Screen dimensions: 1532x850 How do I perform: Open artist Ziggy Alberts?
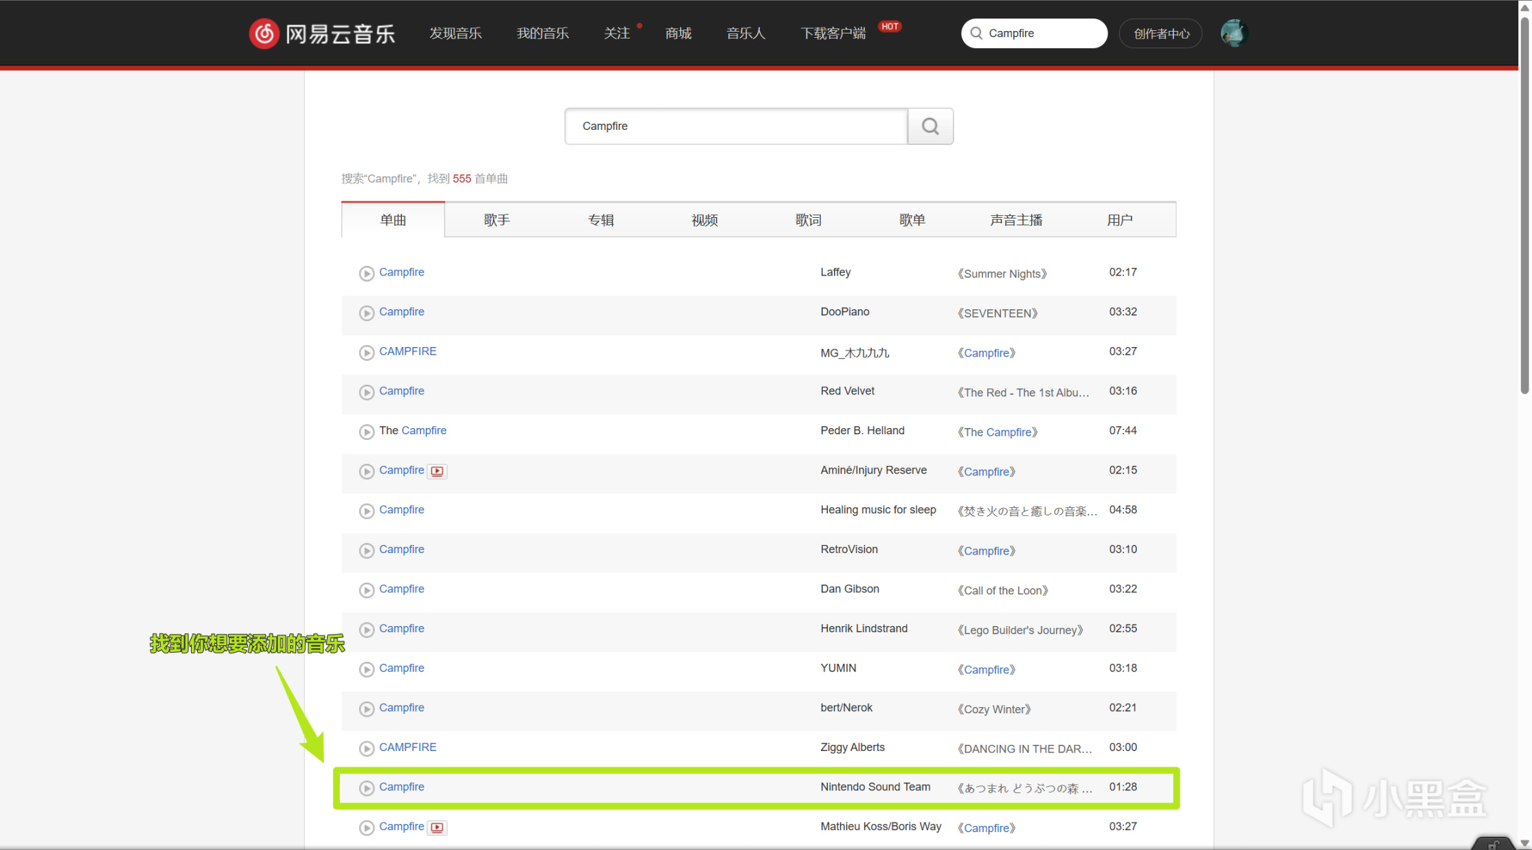click(853, 747)
